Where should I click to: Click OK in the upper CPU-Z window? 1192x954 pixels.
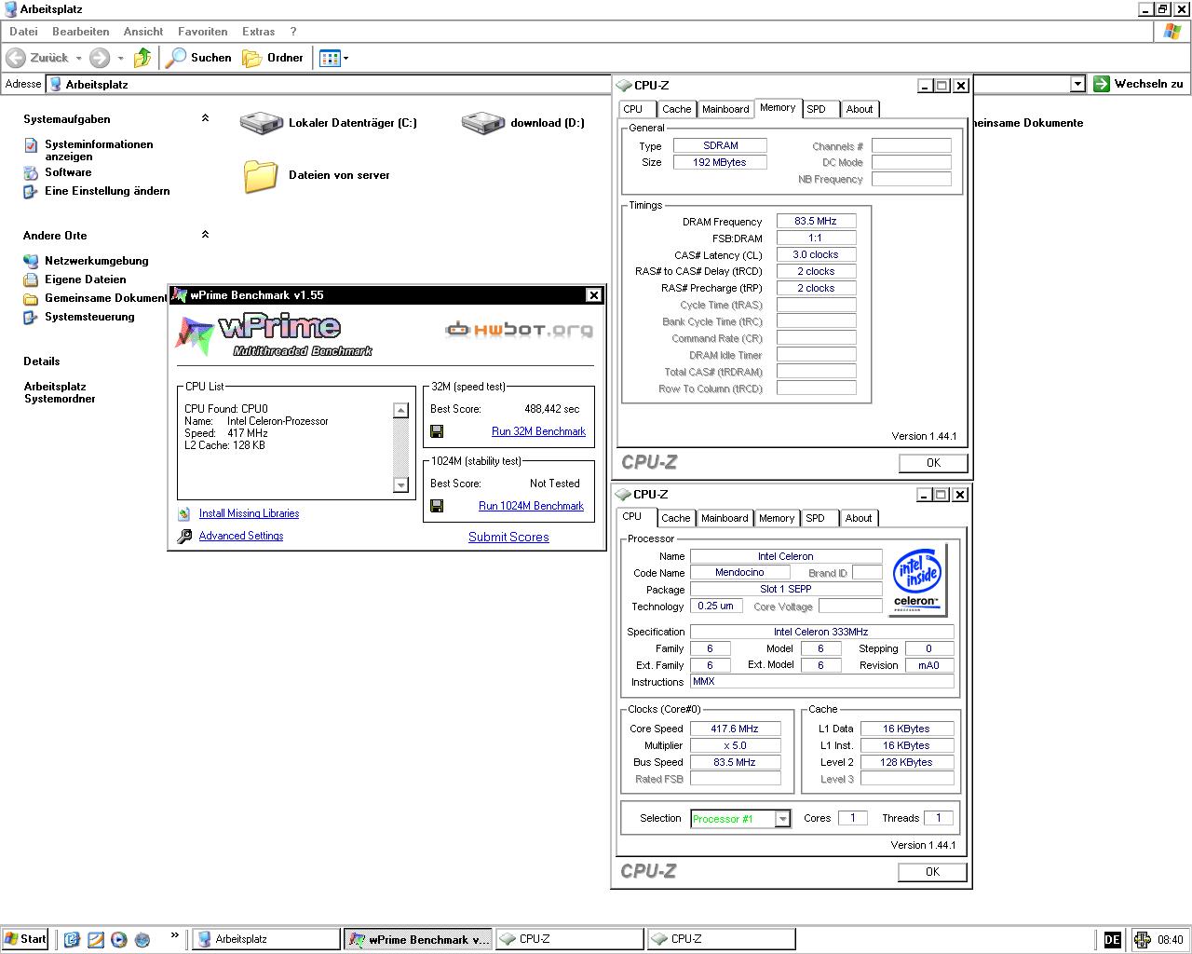pos(933,463)
